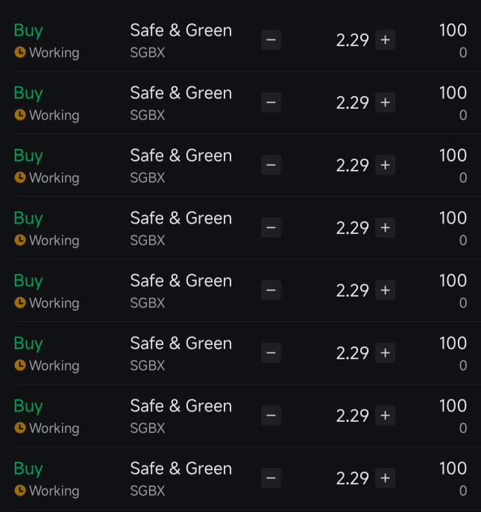Click the Buy label in the sixth order row
The width and height of the screenshot is (481, 512).
point(28,344)
